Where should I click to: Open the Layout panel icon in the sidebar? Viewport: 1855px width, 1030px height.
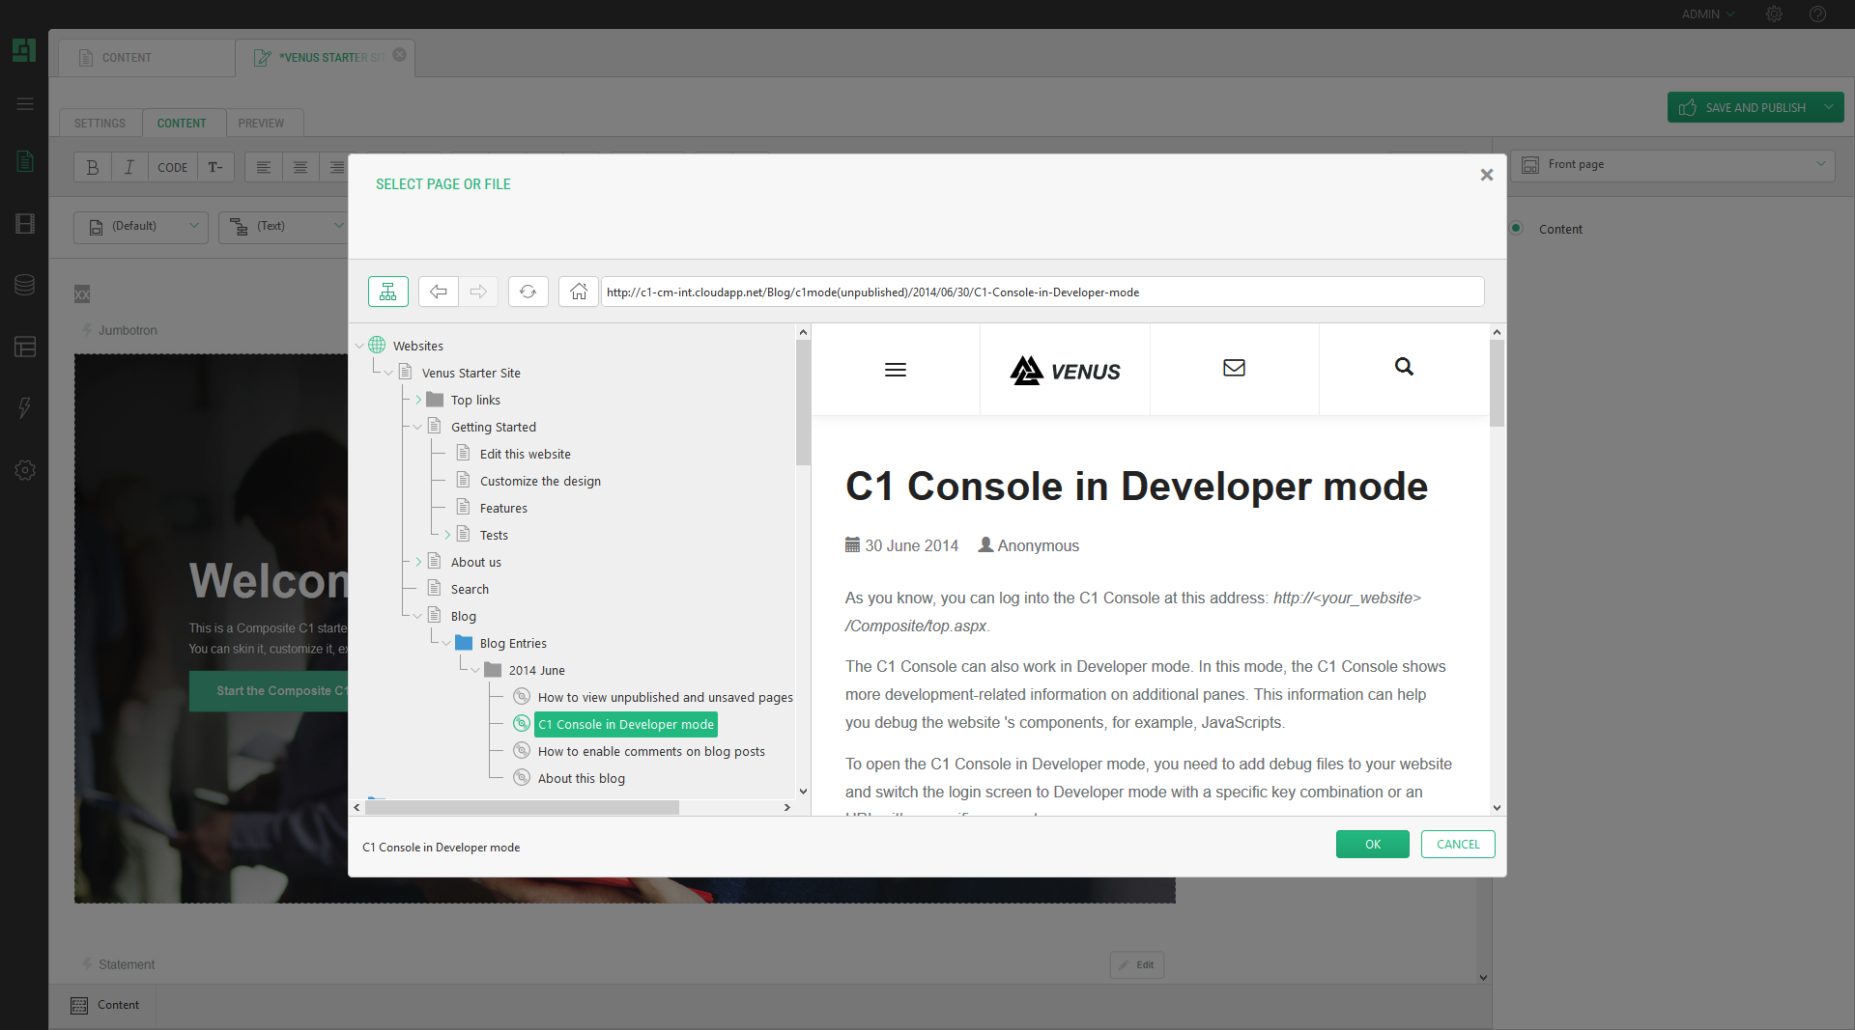[24, 347]
